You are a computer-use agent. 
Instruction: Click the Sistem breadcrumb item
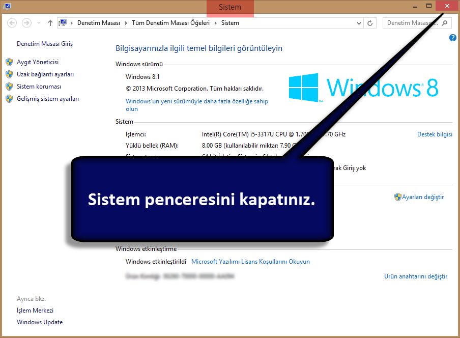(x=230, y=23)
